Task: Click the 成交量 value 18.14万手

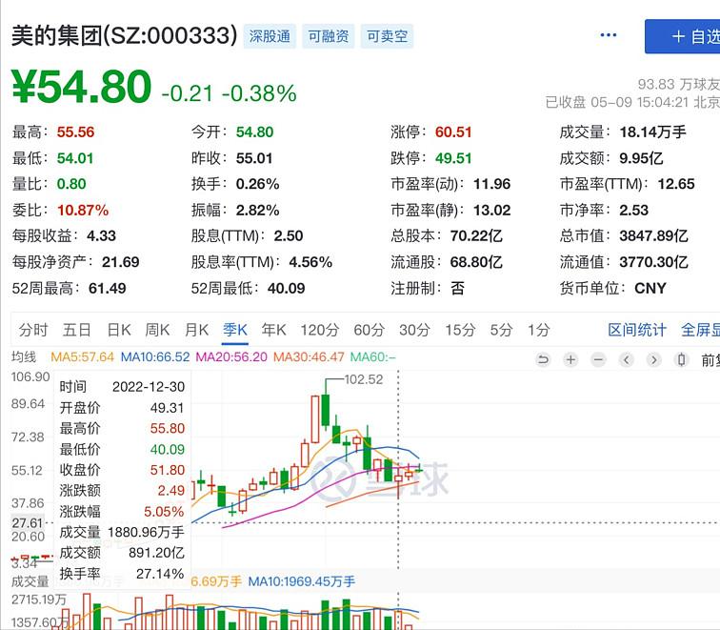Action: click(652, 132)
